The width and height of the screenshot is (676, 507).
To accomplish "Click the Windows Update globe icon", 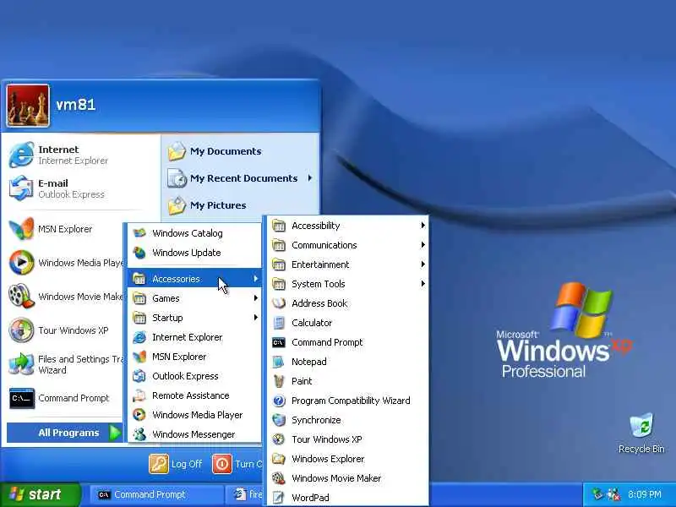I will (x=139, y=253).
